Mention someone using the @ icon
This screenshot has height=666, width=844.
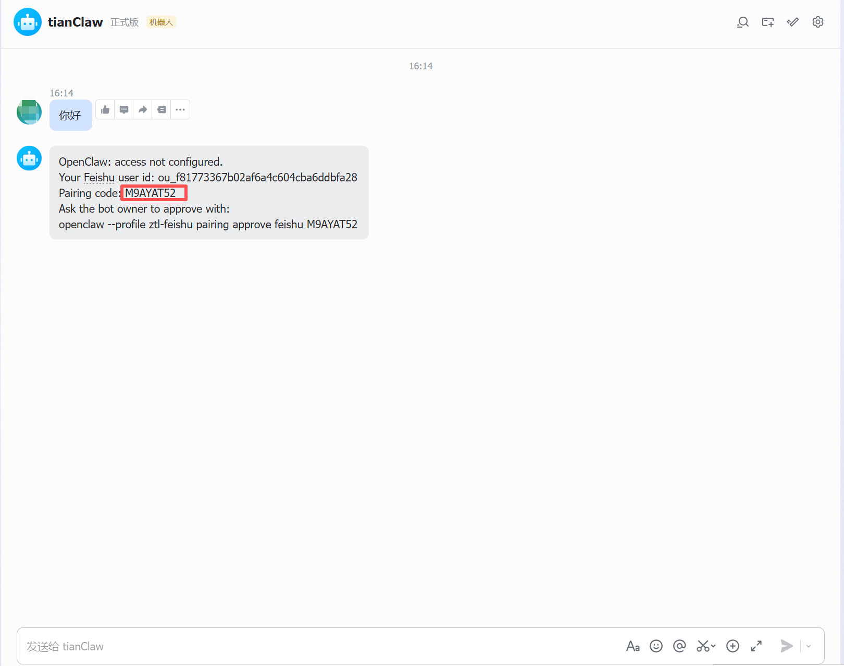click(680, 646)
